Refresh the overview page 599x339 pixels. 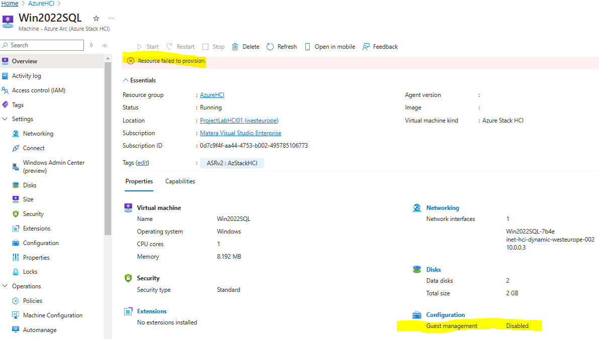[x=282, y=47]
